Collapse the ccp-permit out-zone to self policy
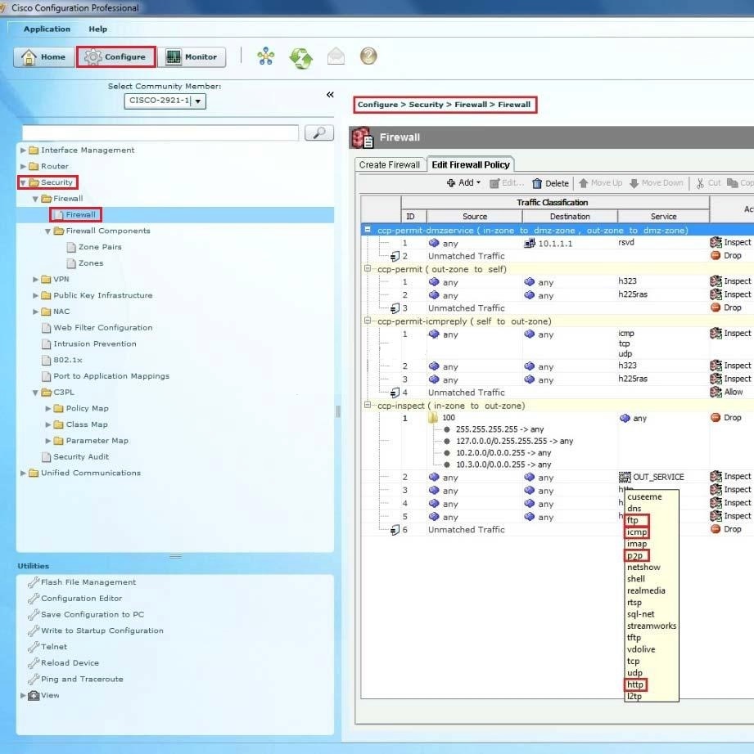The image size is (754, 754). tap(368, 269)
